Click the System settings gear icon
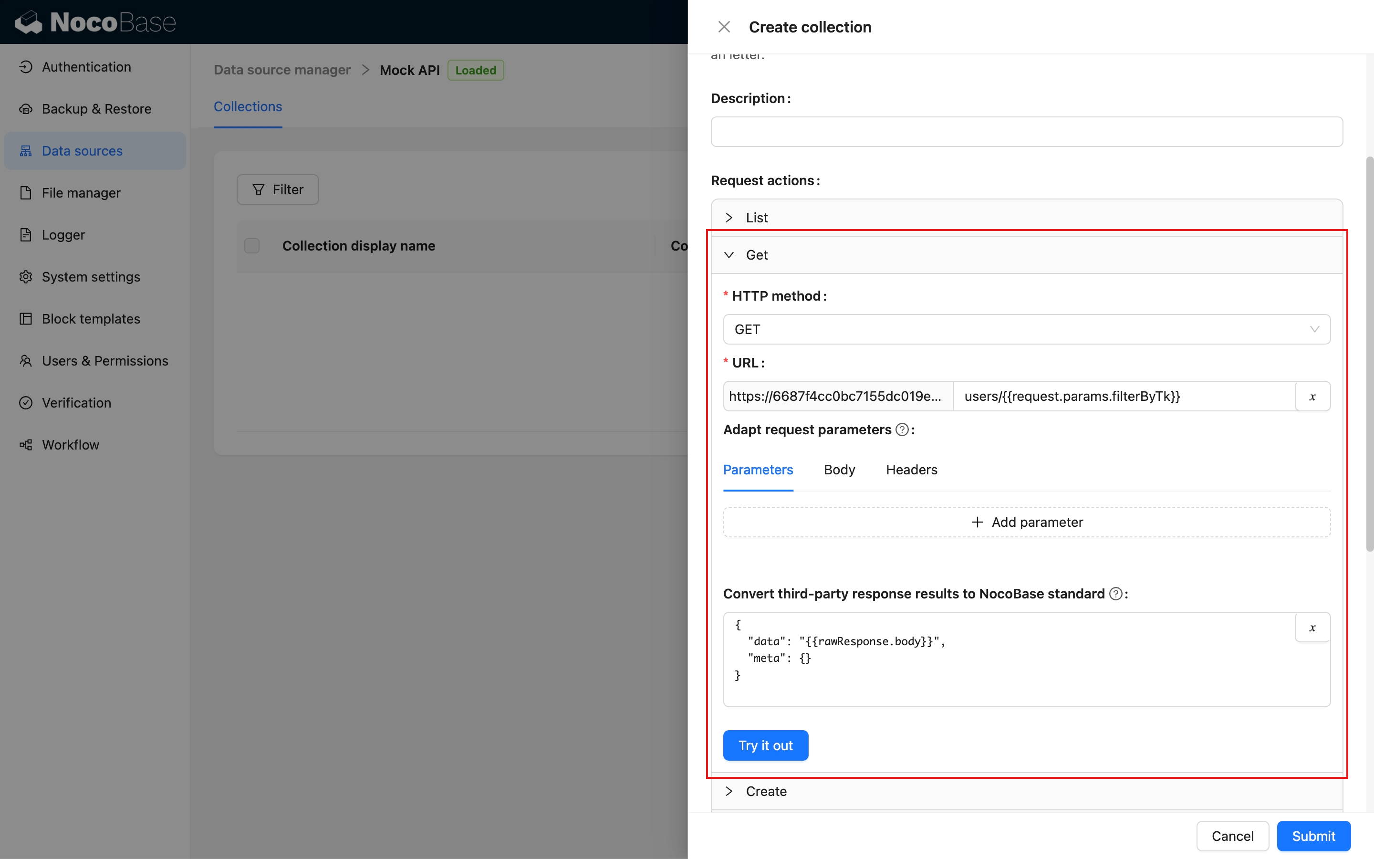Image resolution: width=1374 pixels, height=859 pixels. pos(26,277)
